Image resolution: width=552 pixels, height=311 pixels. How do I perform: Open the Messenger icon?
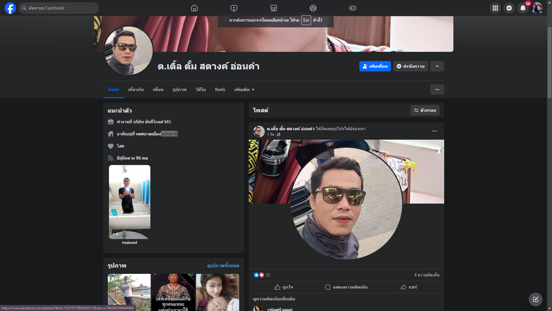(509, 8)
